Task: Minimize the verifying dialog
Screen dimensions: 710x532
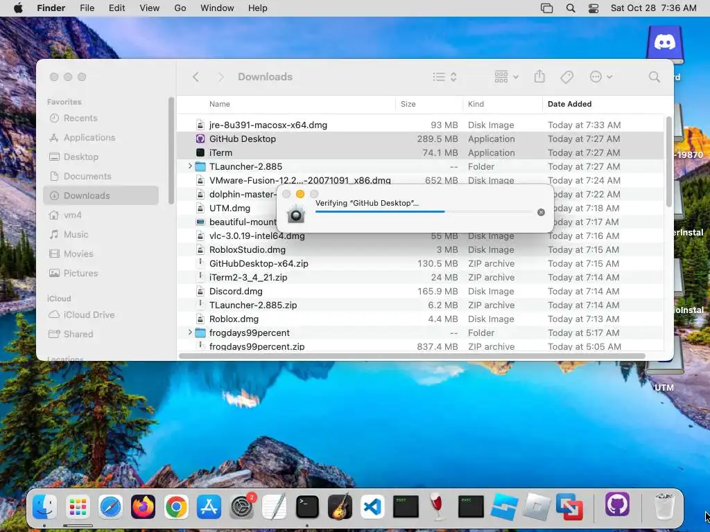Action: pyautogui.click(x=300, y=194)
